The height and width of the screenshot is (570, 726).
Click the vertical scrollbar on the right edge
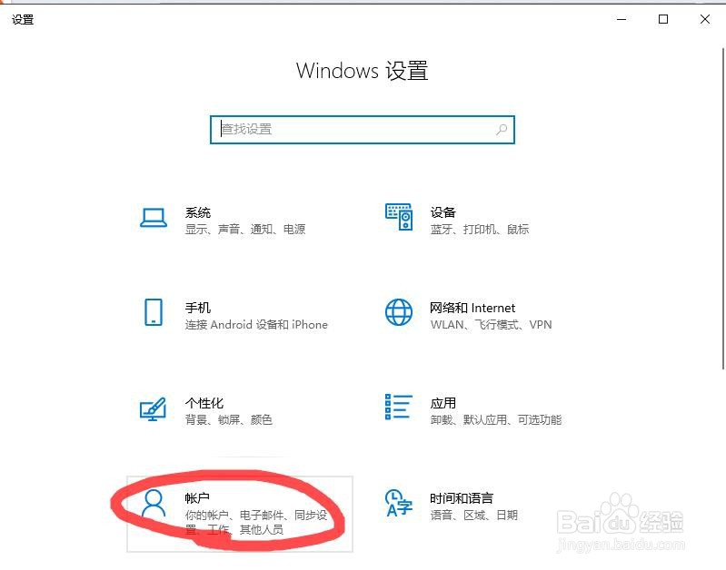[x=722, y=208]
